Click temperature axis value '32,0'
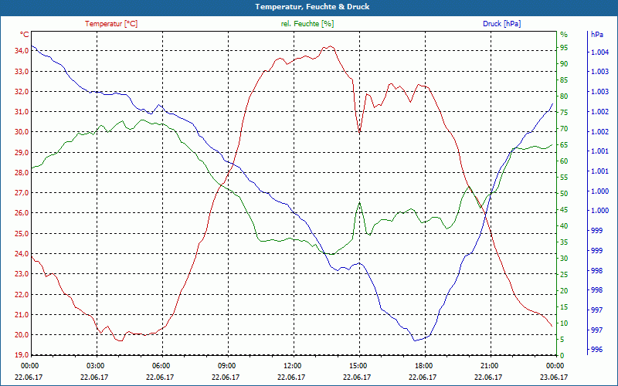This screenshot has height=386, width=618. coord(22,91)
